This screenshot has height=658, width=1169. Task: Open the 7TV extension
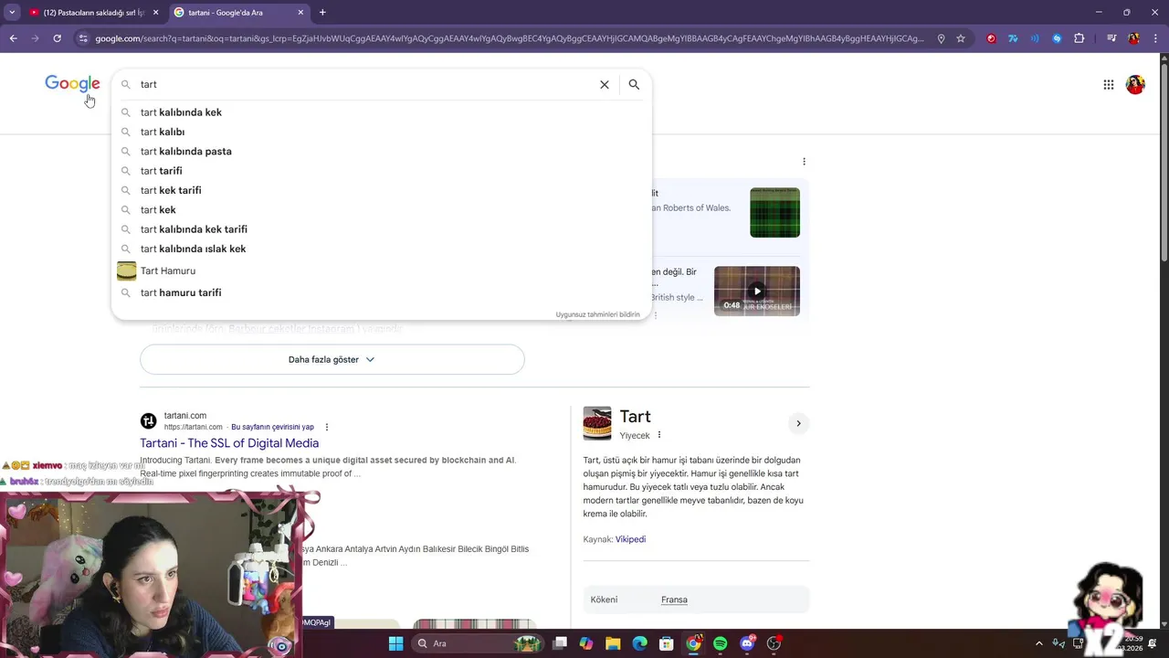1013,38
